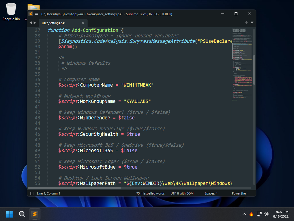Viewport: 294px width, 221px height.
Task: Click the # Windows Defaults comment
Action: pyautogui.click(x=86, y=63)
